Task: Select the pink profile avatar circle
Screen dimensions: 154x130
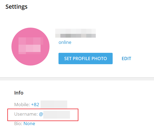Action: coord(30,47)
